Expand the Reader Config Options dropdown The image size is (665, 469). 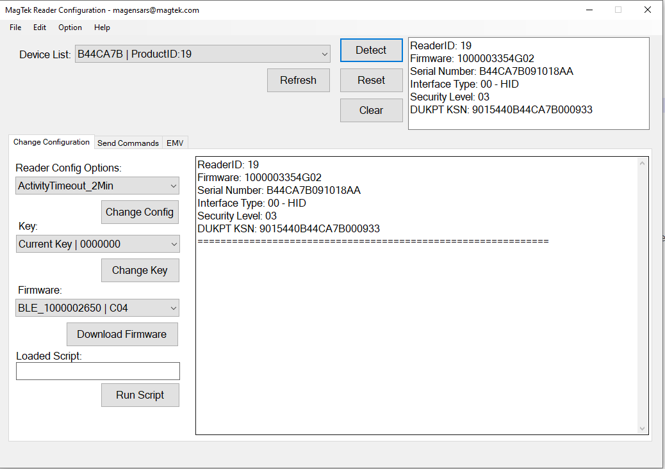pos(97,186)
